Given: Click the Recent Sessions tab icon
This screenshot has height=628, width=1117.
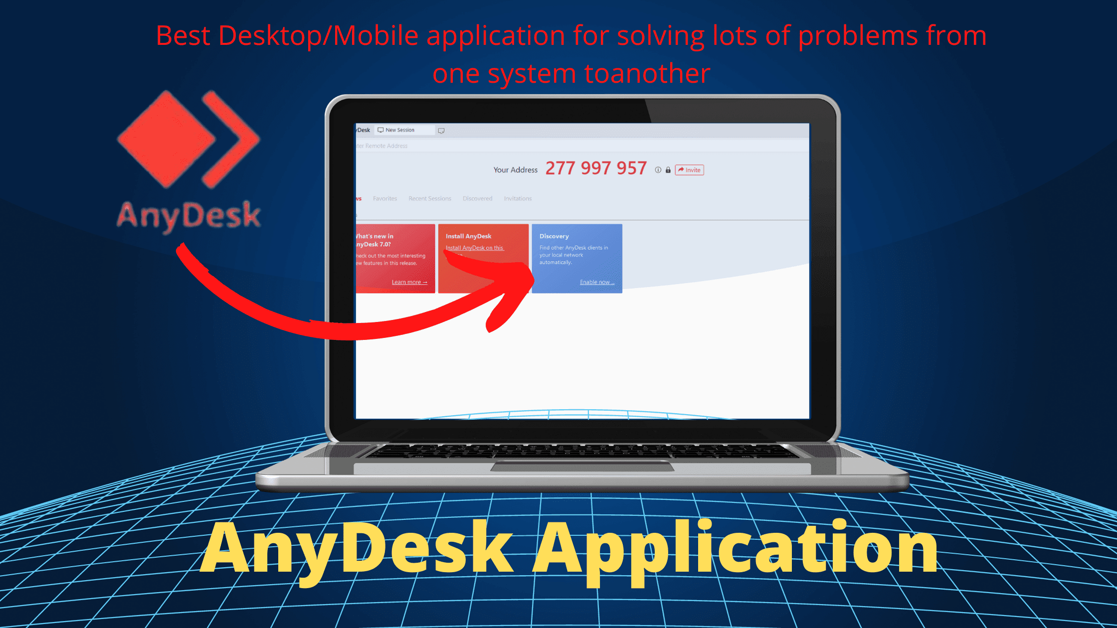Looking at the screenshot, I should [x=430, y=198].
